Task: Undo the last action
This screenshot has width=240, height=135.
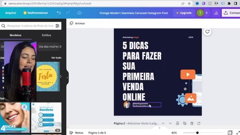Action: 59,13
